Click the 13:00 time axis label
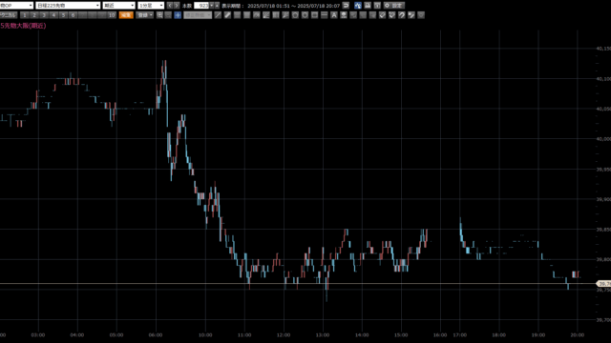The image size is (611, 343). coord(323,334)
